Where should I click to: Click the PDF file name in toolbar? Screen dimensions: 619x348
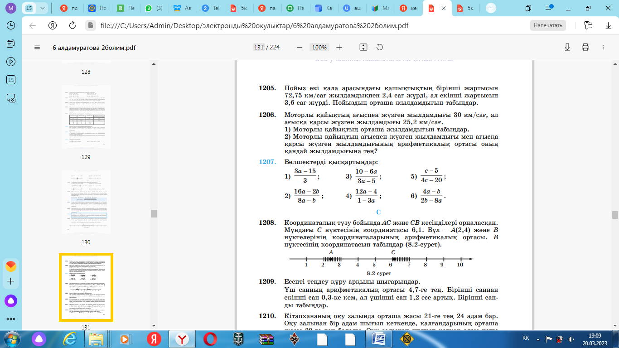tap(94, 48)
